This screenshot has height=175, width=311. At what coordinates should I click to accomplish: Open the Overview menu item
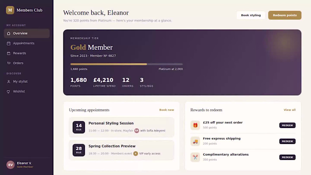(27, 33)
